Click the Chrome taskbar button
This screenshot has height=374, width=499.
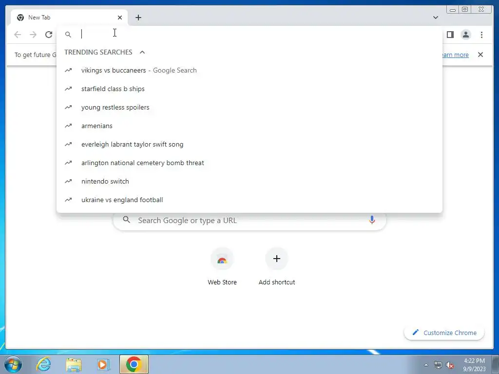point(134,364)
